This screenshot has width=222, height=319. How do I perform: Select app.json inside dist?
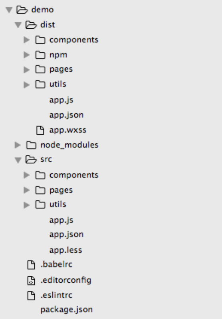[67, 115]
